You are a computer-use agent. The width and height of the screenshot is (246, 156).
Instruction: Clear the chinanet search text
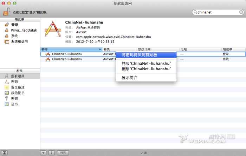tap(241, 12)
